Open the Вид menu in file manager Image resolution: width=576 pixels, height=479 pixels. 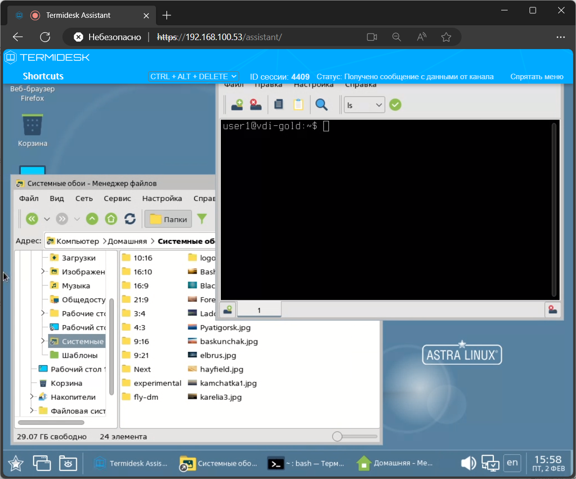pos(57,198)
